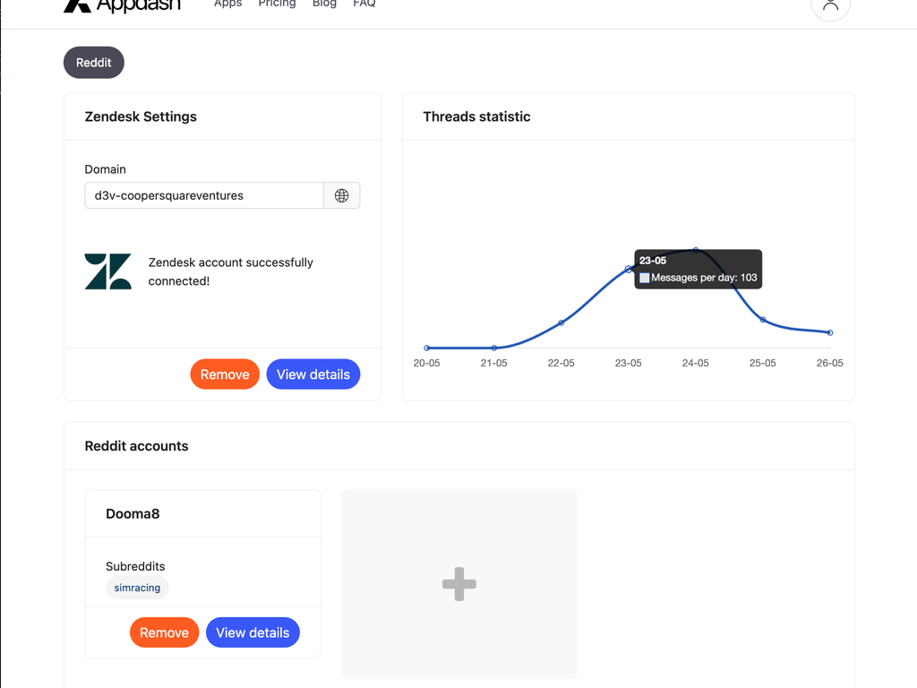Click the d3v-coopersquareventures domain field
The height and width of the screenshot is (688, 917).
coord(203,195)
